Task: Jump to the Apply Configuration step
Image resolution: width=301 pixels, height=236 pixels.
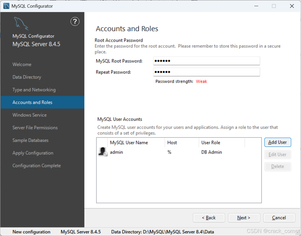Action: (33, 153)
